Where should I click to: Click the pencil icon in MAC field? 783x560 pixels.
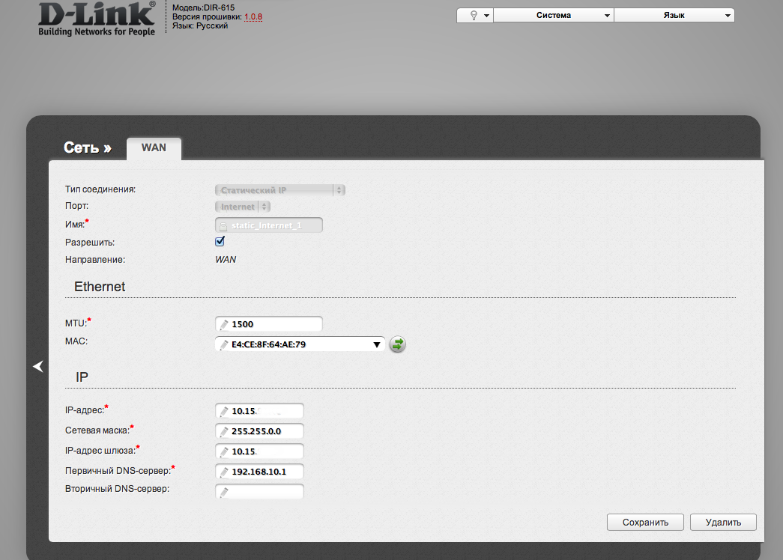click(223, 345)
